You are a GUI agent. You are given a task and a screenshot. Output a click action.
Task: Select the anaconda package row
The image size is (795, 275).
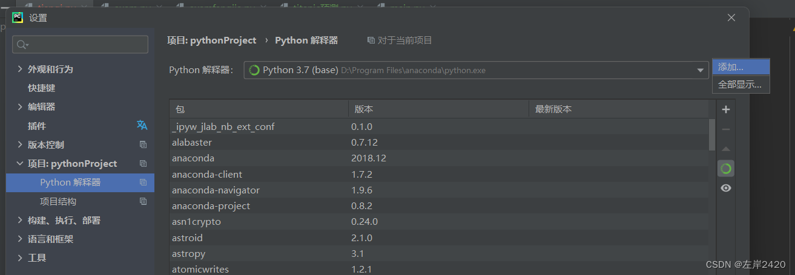click(x=439, y=158)
